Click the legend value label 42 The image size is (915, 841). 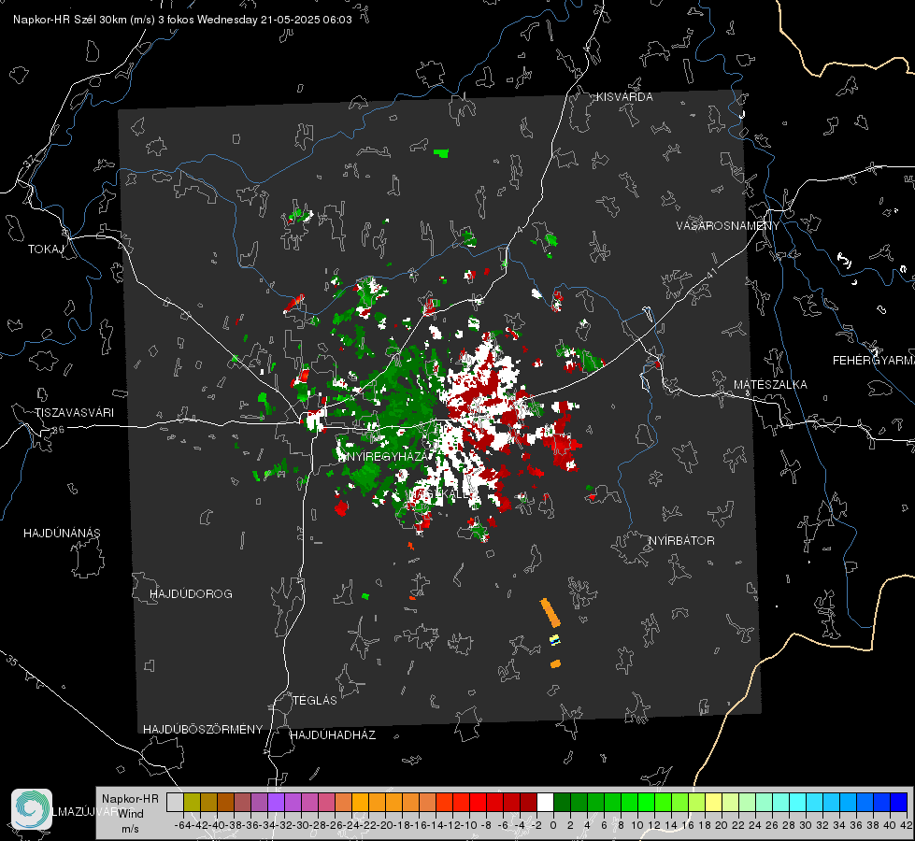point(907,825)
